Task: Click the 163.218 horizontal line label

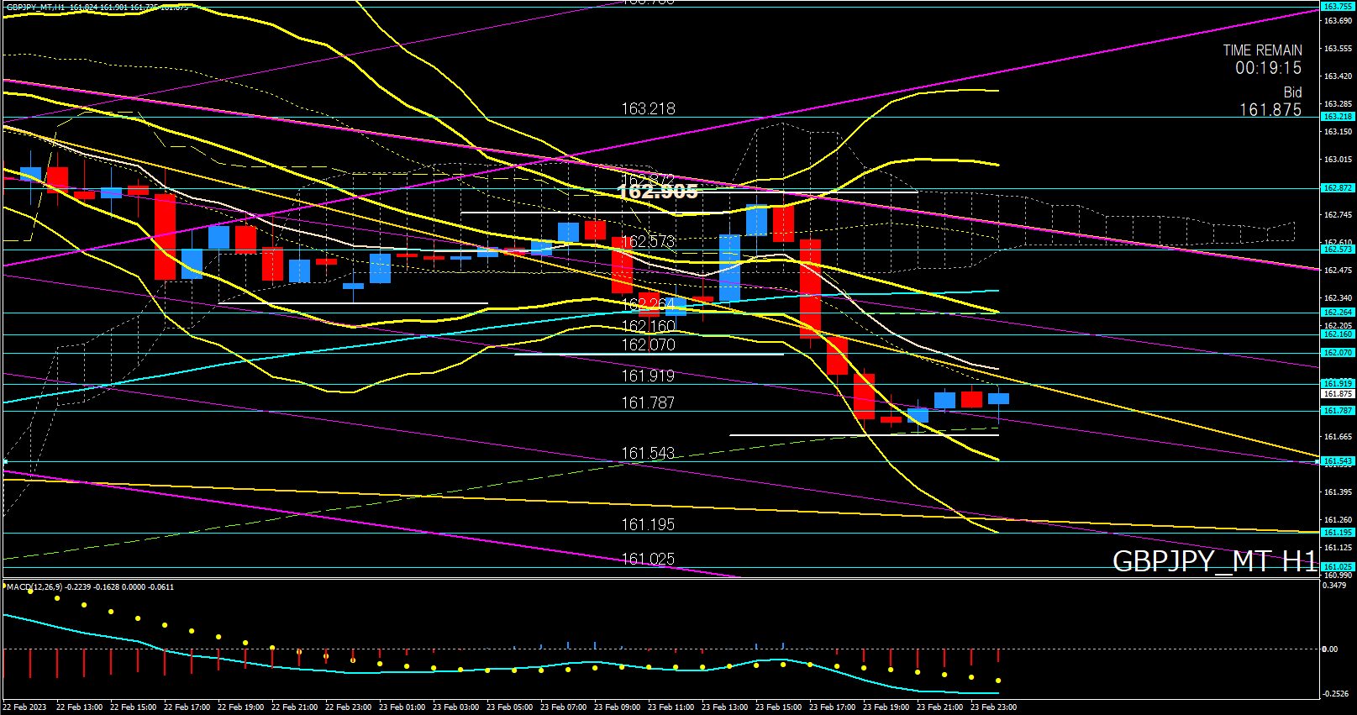Action: 648,109
